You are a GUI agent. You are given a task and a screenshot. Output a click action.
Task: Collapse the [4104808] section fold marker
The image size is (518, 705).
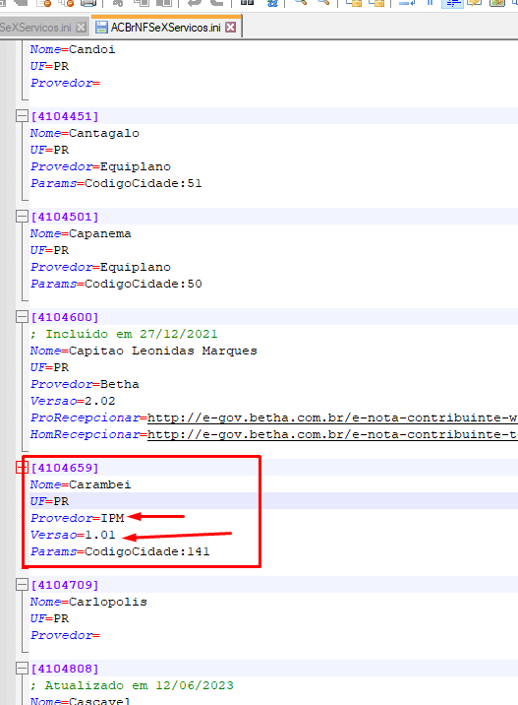click(x=22, y=669)
